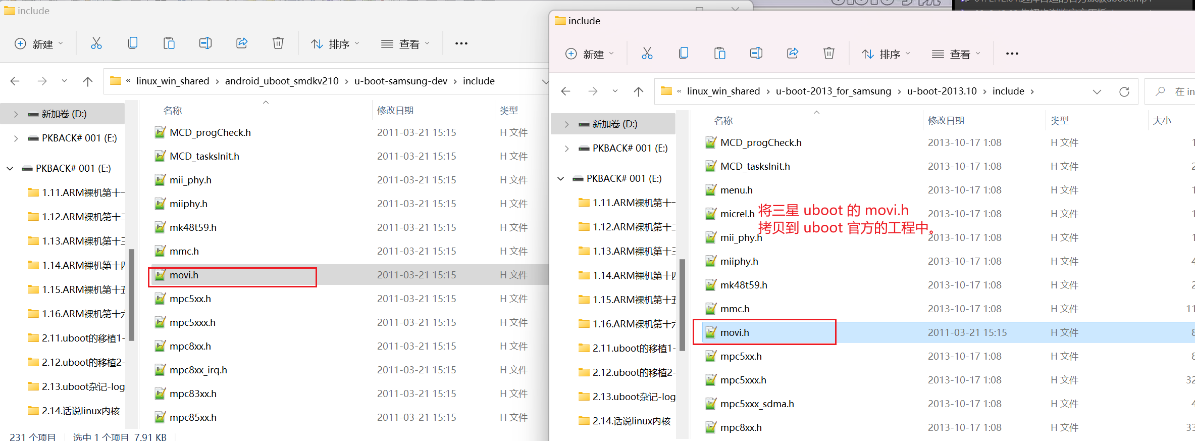Click Copy icon in left Explorer window

pos(133,43)
